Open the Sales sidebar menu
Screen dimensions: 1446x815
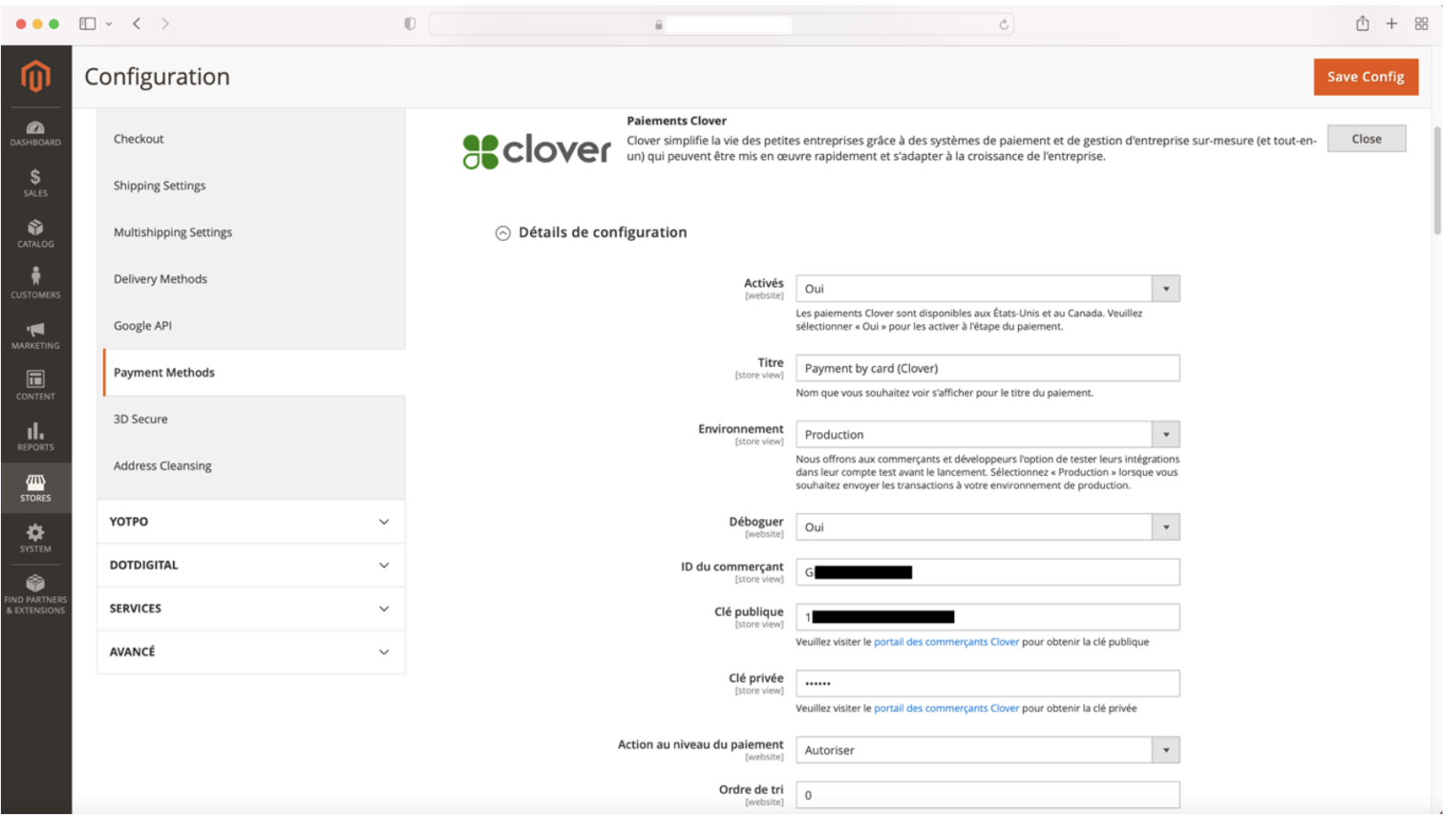coord(35,182)
